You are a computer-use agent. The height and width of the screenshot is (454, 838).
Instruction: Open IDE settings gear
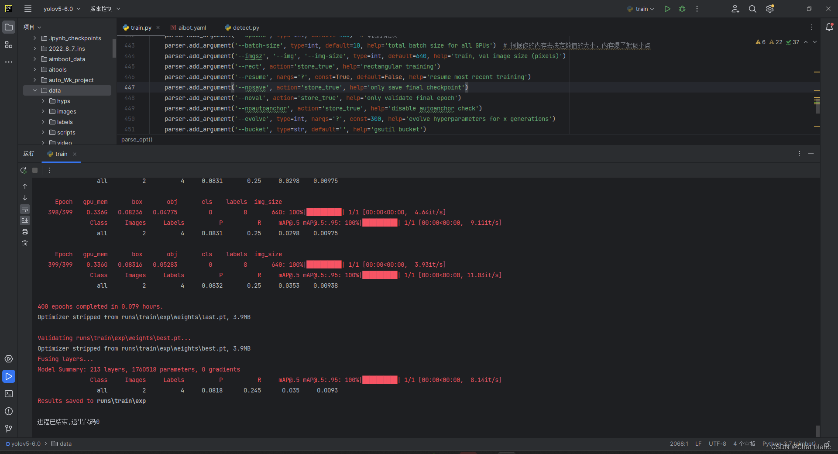770,9
